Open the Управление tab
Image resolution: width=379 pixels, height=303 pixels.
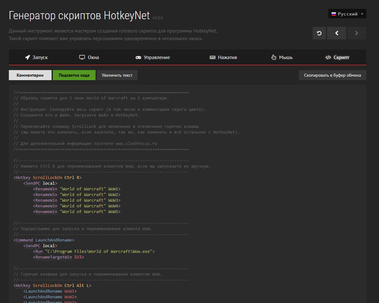(x=152, y=57)
